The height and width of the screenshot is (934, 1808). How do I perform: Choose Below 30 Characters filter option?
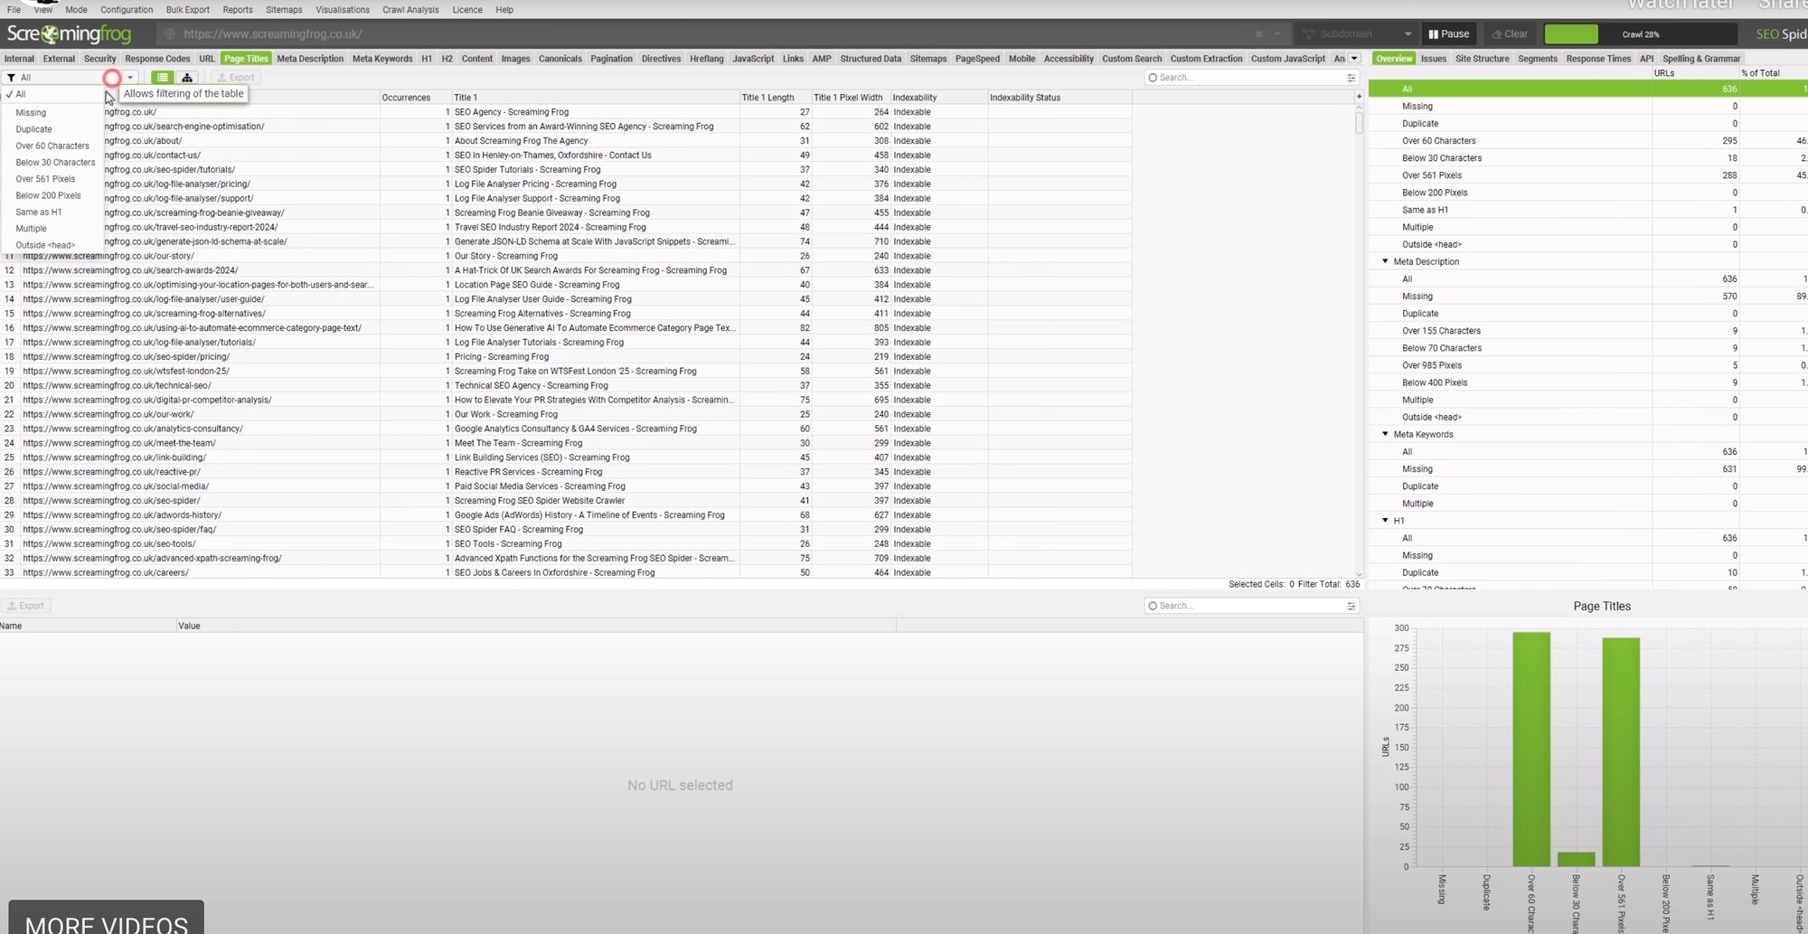point(55,163)
